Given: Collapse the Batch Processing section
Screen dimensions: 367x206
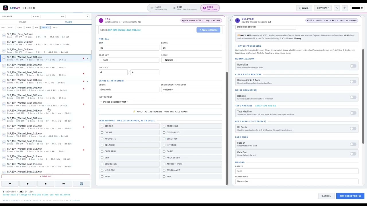Looking at the screenshot, I should coord(248,46).
